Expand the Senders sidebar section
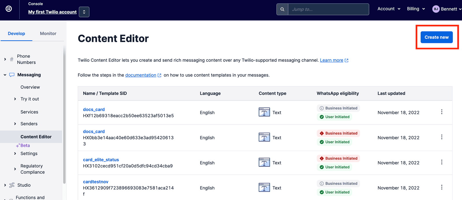Image resolution: width=462 pixels, height=200 pixels. click(15, 124)
